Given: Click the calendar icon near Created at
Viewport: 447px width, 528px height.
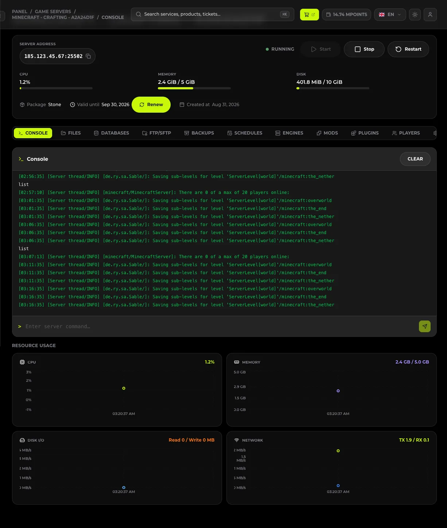Looking at the screenshot, I should click(x=182, y=105).
